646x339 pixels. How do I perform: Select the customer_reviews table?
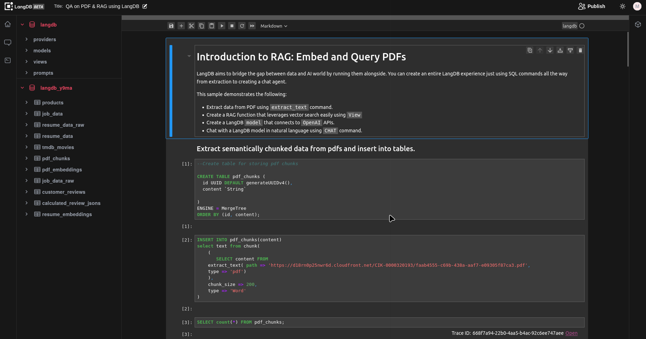[63, 192]
